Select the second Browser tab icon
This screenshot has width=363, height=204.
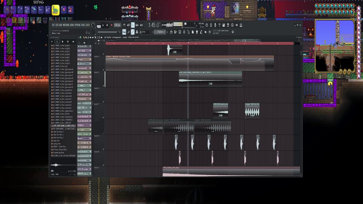tap(62, 42)
